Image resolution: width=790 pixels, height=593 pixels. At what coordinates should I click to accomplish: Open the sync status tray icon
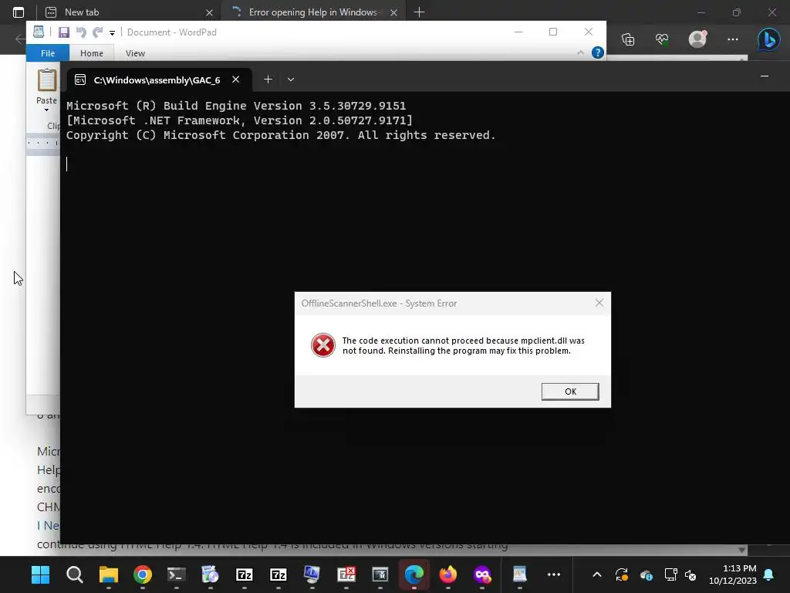pyautogui.click(x=622, y=574)
